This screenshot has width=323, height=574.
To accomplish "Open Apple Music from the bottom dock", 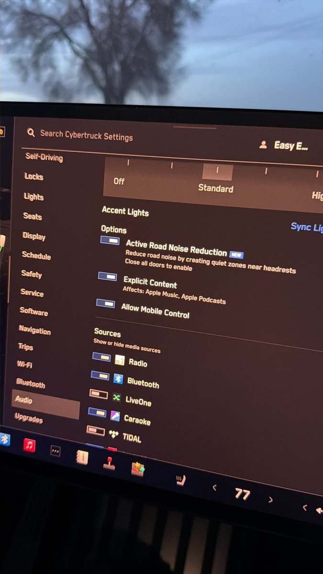I will (x=29, y=445).
